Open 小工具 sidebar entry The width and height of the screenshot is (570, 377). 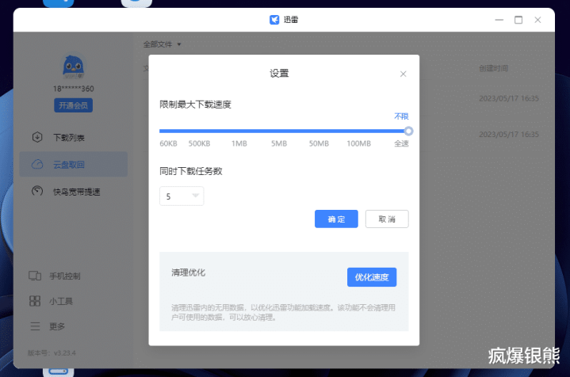pyautogui.click(x=61, y=301)
